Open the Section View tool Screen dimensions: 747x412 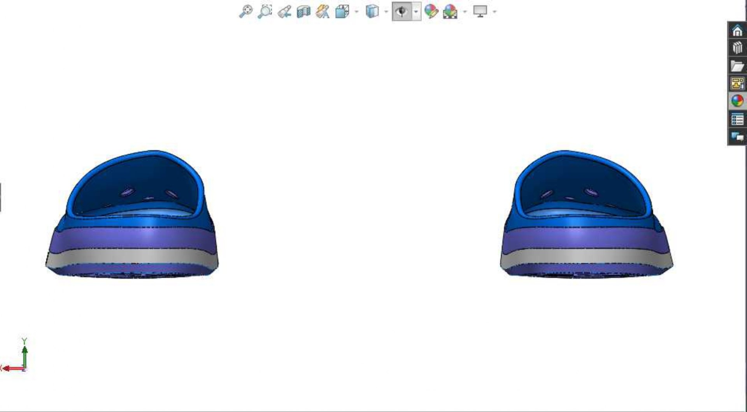303,12
